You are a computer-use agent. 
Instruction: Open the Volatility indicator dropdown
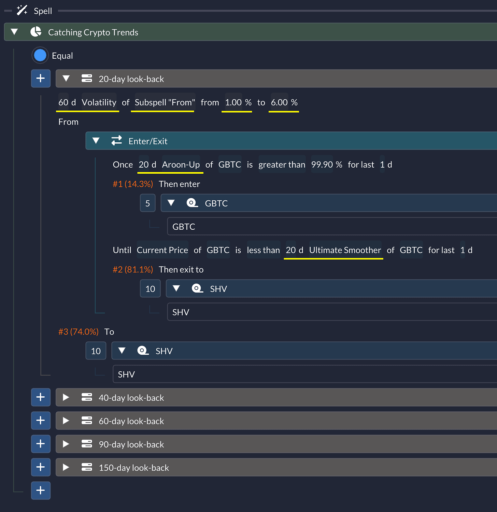click(99, 102)
